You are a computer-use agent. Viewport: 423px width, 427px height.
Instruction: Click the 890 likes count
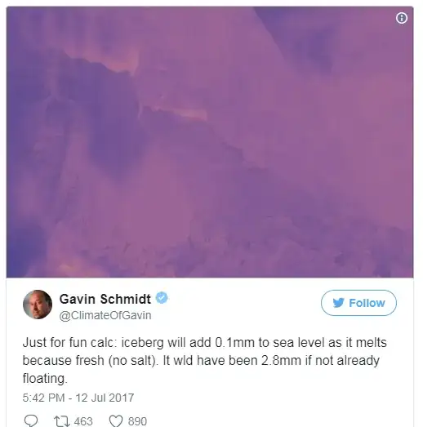[137, 421]
